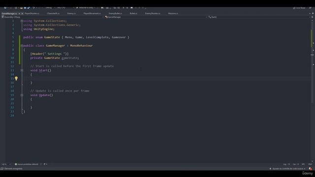Open the EnemyShooter.cs tab
315x177 pixels.
(x=153, y=13)
